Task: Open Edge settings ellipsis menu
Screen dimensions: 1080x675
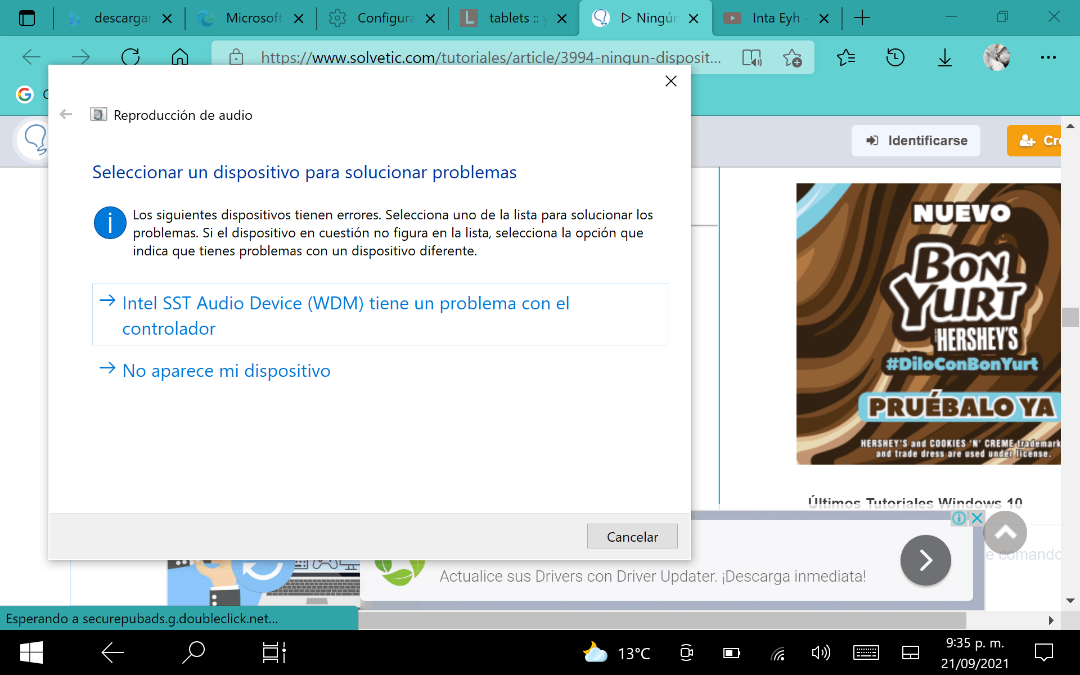Action: click(1048, 57)
